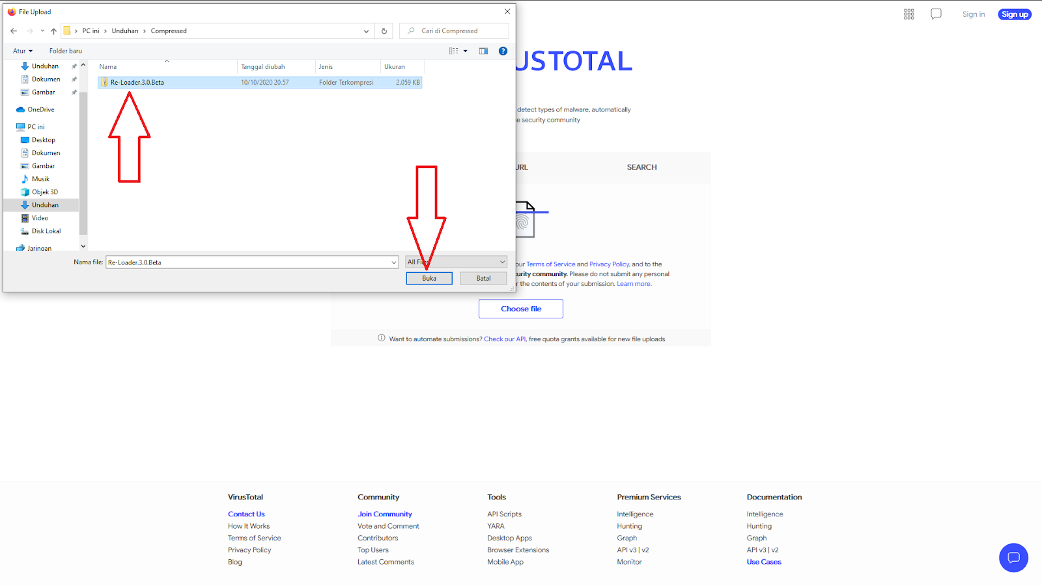The image size is (1042, 586).
Task: Open Privacy Policy link near upload
Action: pos(609,264)
